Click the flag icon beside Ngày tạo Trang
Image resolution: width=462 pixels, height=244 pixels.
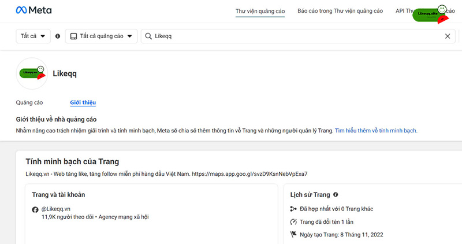[x=293, y=235]
